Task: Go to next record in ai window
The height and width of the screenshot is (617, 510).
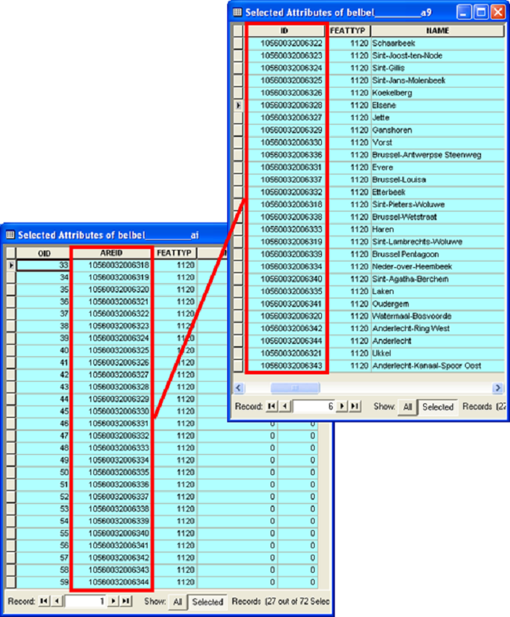Action: (114, 601)
